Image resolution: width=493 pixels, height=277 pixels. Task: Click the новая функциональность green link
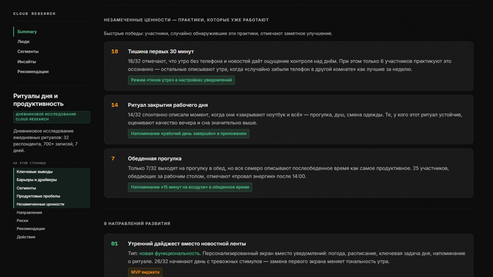(169, 253)
